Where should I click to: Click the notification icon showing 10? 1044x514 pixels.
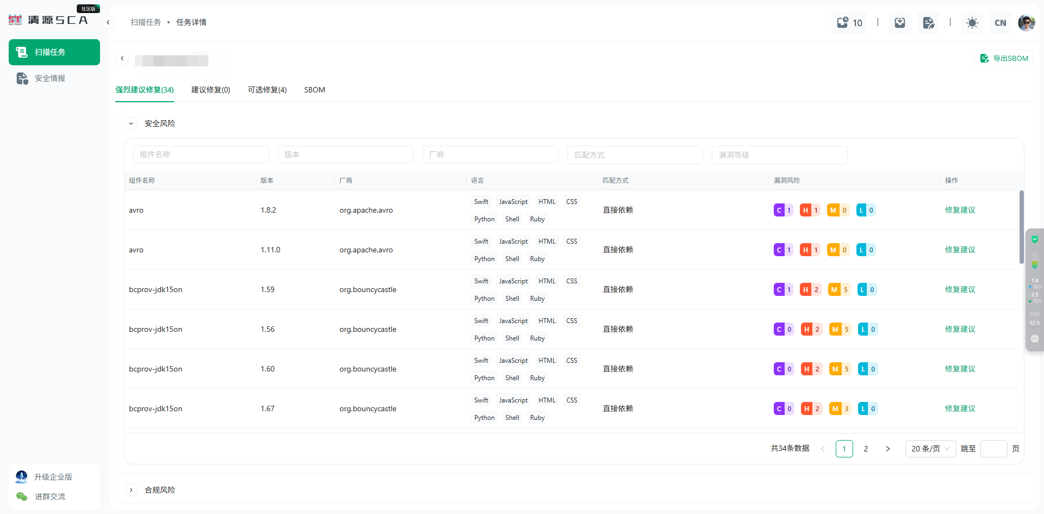(849, 23)
